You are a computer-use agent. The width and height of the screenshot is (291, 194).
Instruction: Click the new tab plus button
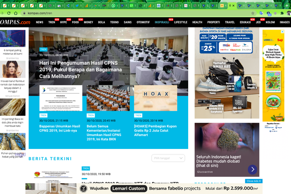click(x=287, y=5)
